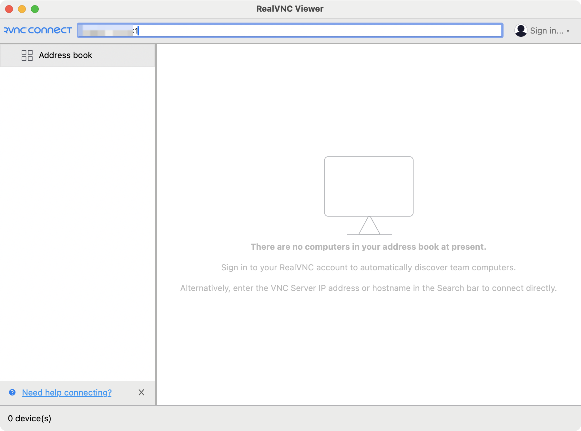Focus the VNC Server address search bar

click(290, 30)
